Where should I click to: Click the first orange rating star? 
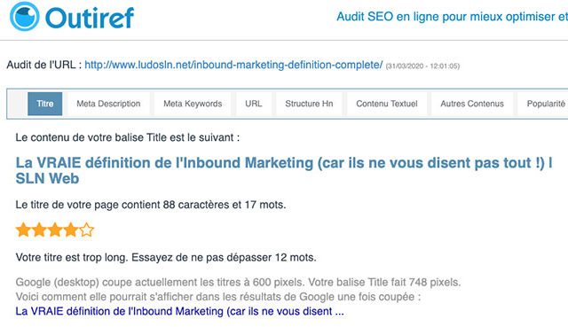[23, 230]
